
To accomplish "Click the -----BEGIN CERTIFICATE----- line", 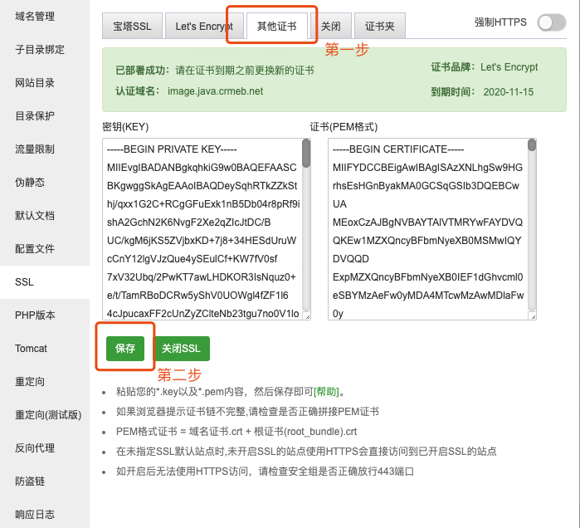I will [398, 149].
